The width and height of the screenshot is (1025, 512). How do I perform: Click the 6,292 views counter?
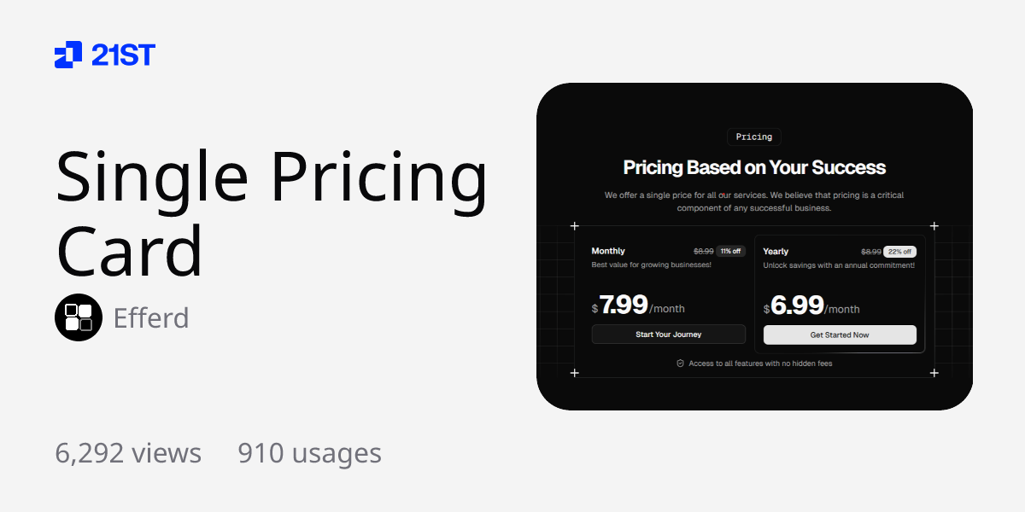point(128,453)
